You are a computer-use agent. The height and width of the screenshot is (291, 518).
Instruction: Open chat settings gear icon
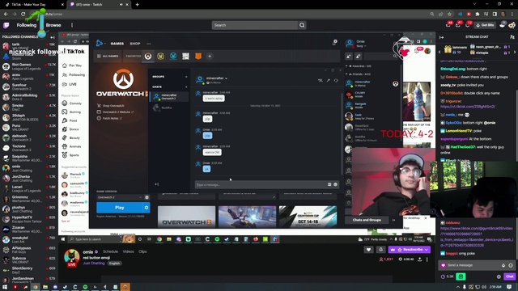(x=499, y=276)
